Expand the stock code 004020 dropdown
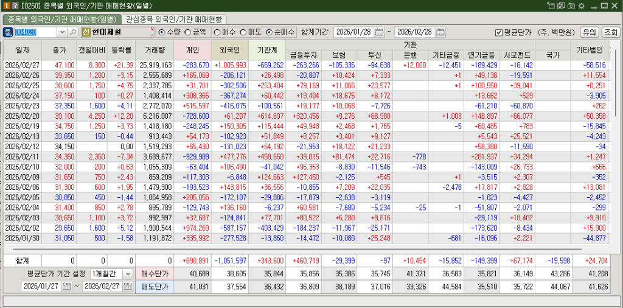 [x=61, y=32]
